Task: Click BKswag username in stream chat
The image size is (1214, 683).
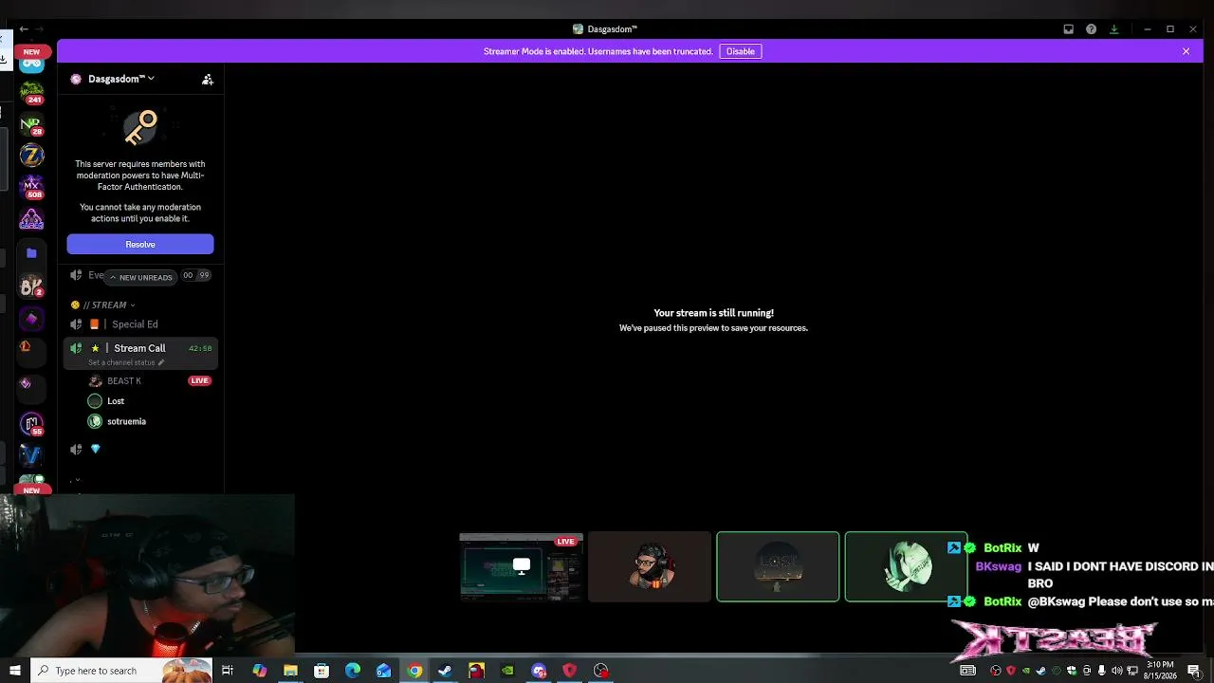Action: [x=998, y=566]
